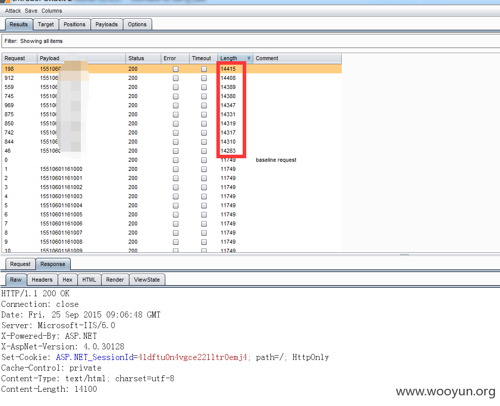Sort by Request column header
The height and width of the screenshot is (406, 500).
point(19,58)
